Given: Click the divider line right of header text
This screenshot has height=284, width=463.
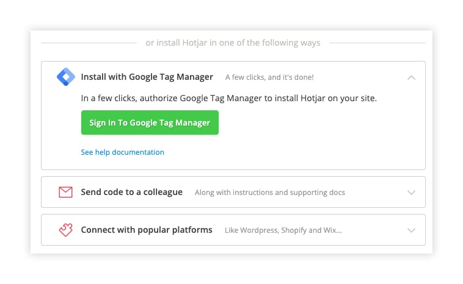Looking at the screenshot, I should [x=377, y=43].
